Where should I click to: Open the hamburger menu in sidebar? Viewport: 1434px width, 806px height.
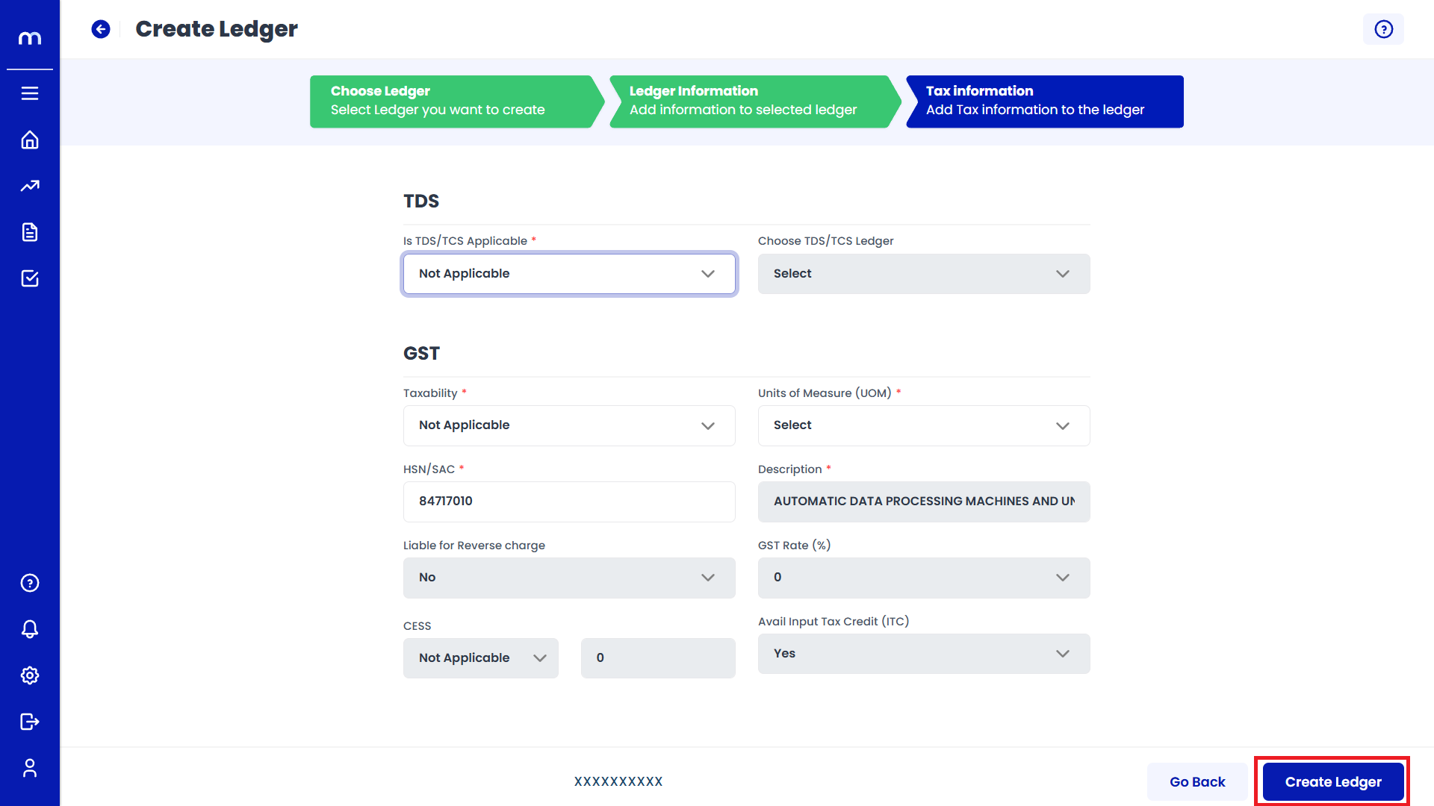coord(30,93)
